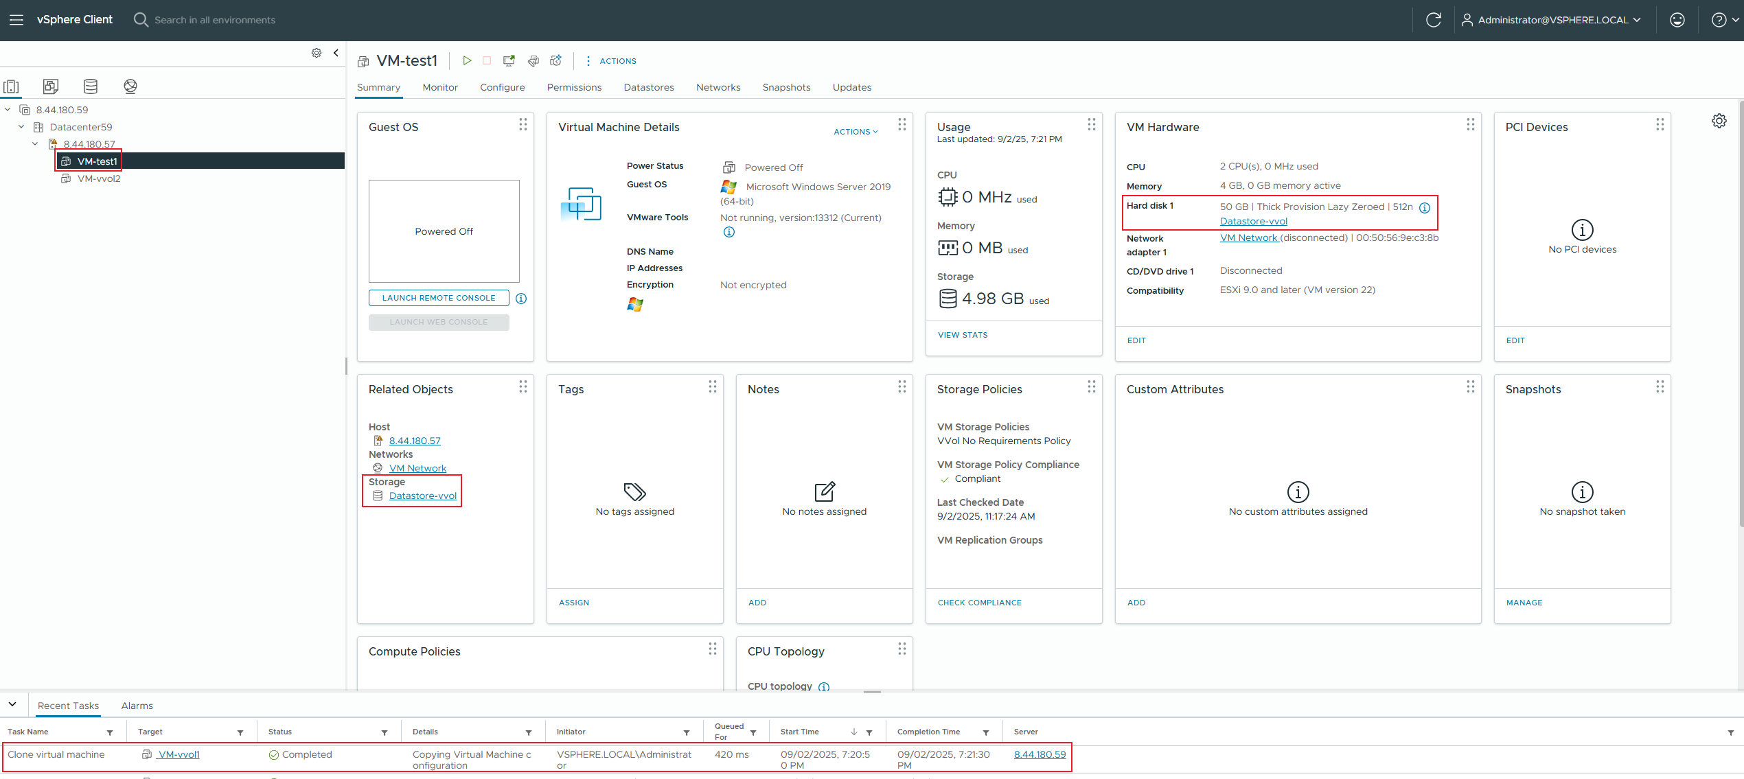Screen dimensions: 1744x779
Task: Collapse the 8.44.180.57 host tree node
Action: tap(35, 144)
